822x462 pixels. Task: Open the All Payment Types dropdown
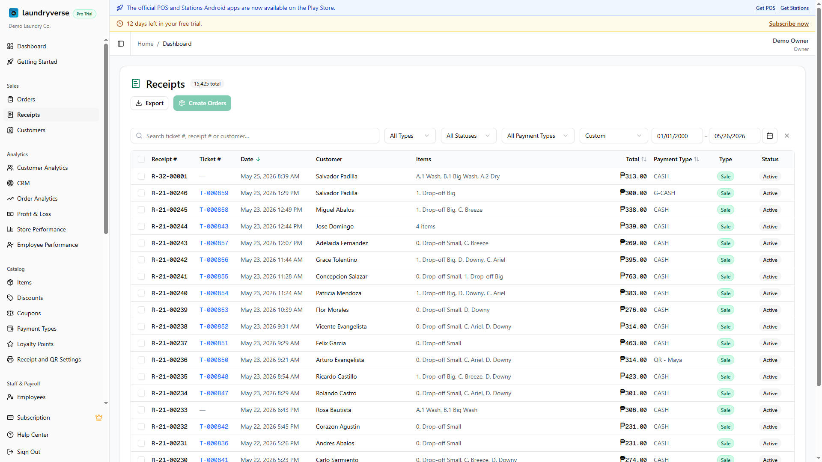[x=538, y=136]
